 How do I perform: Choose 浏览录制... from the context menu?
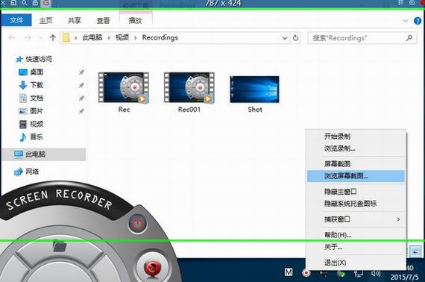[356, 148]
